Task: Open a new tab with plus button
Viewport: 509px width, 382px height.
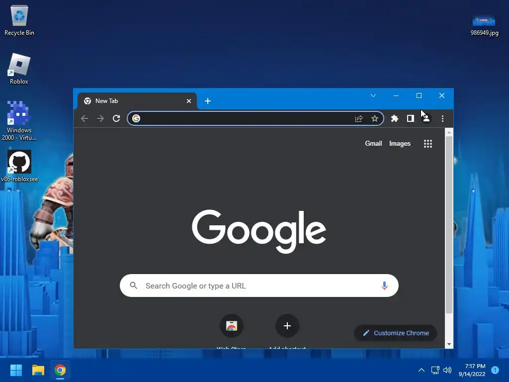Action: coord(208,101)
